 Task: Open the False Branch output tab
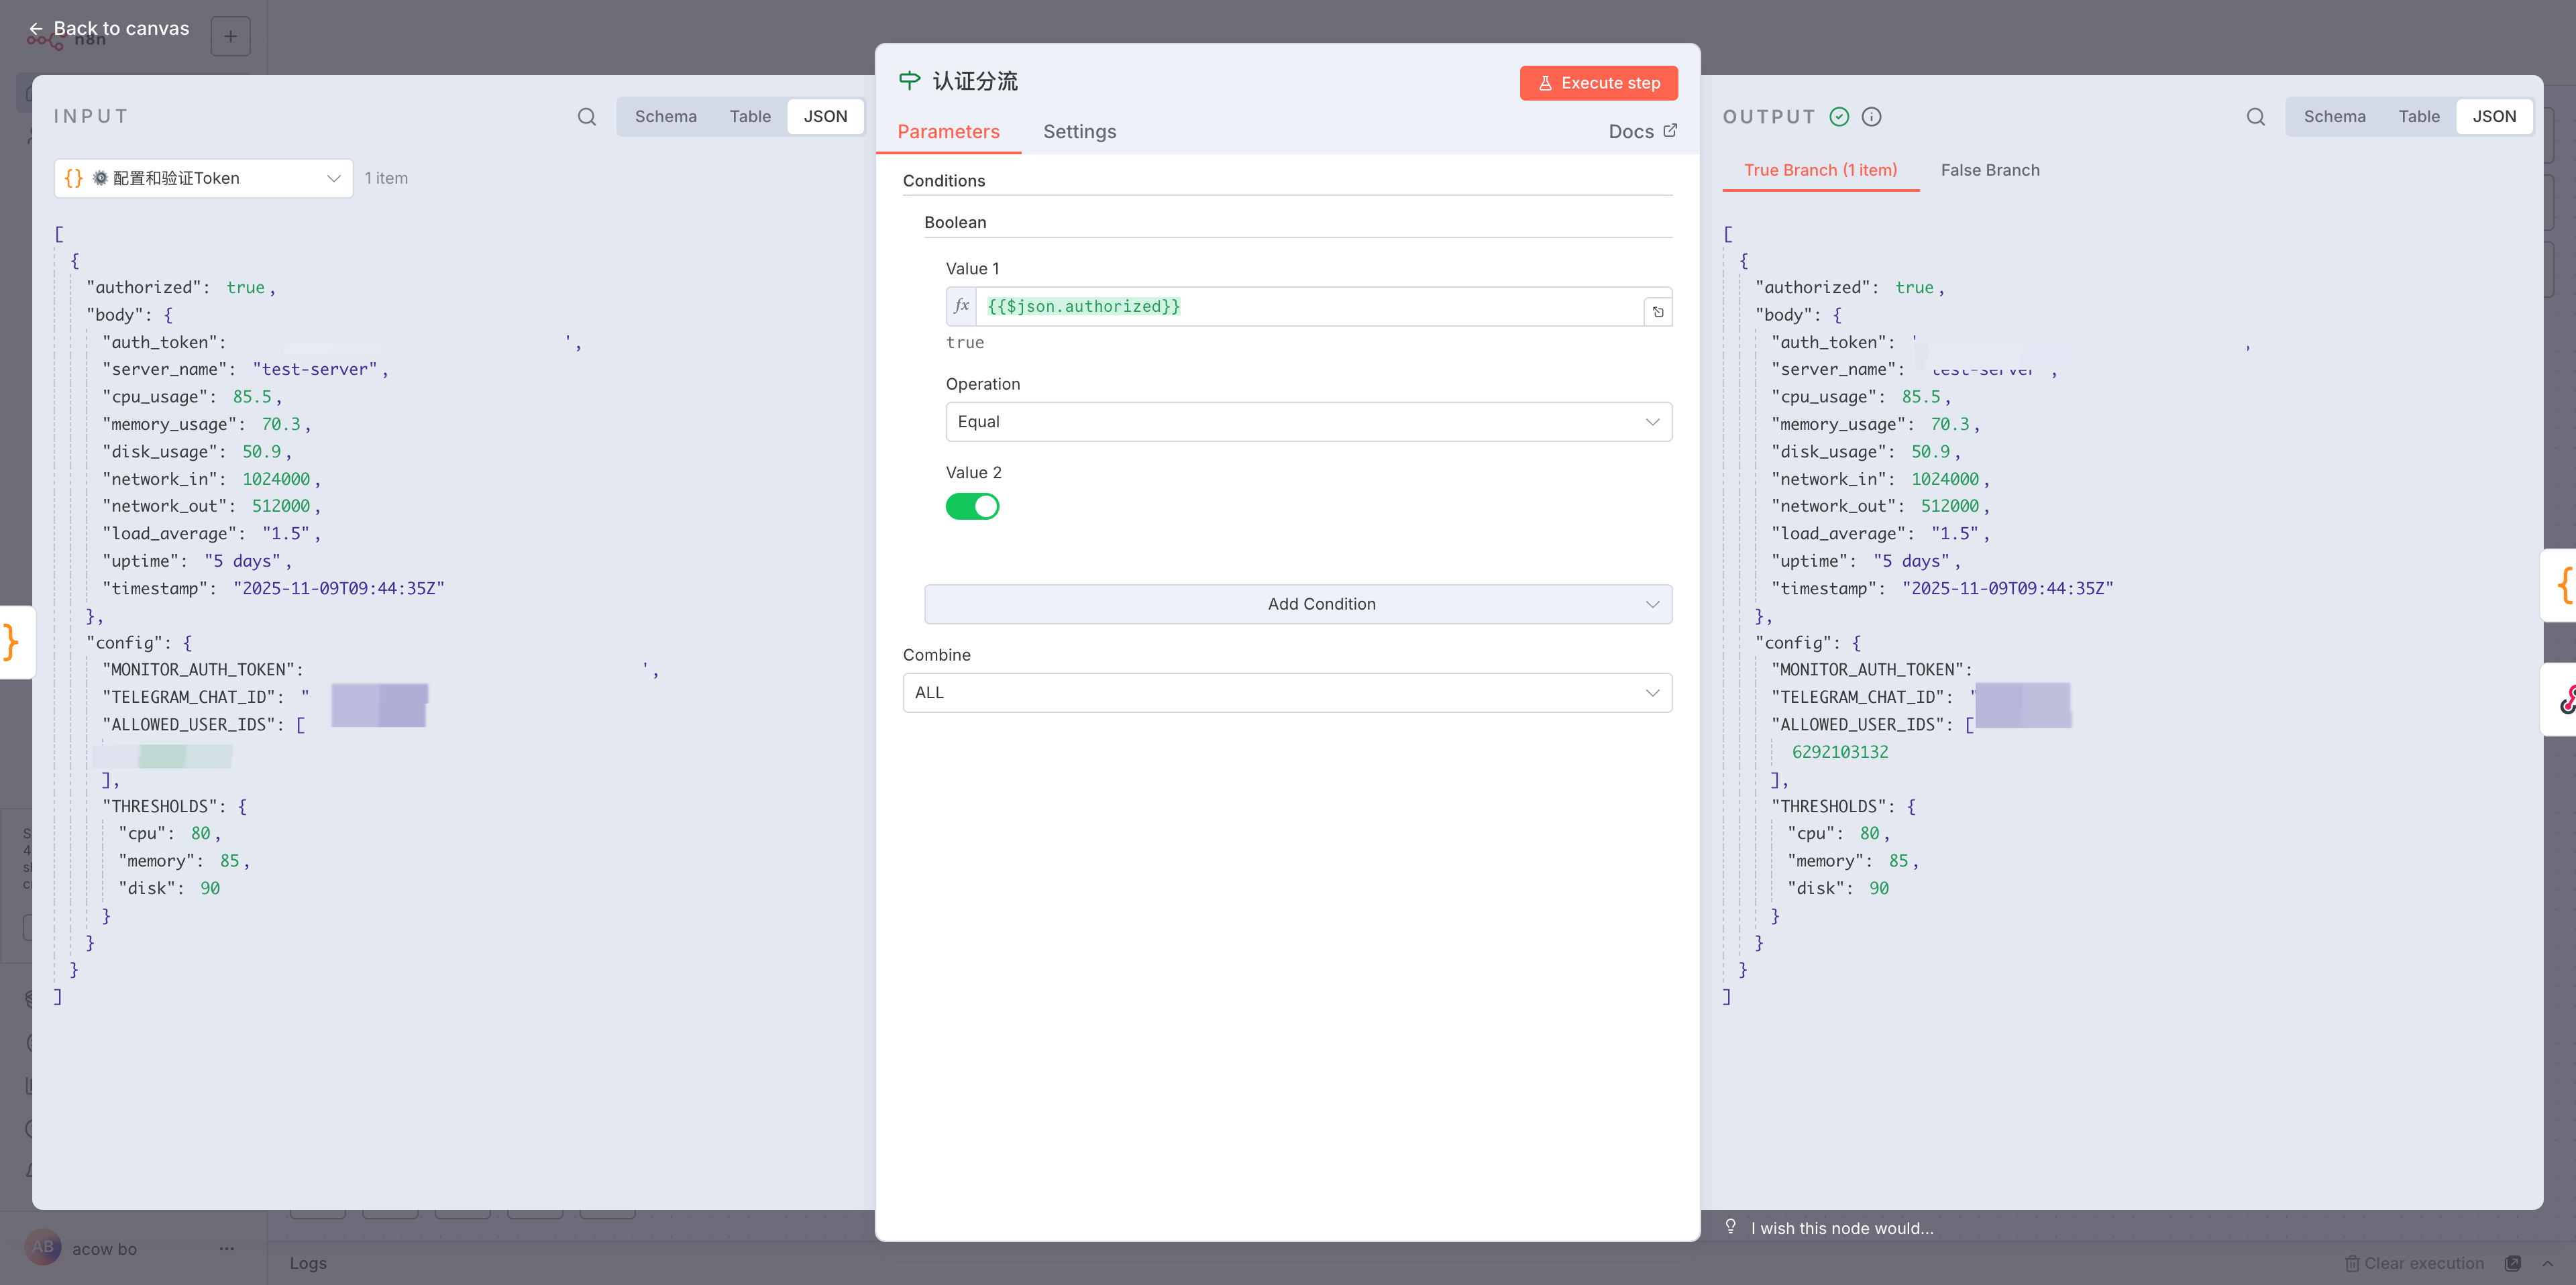pos(1989,170)
